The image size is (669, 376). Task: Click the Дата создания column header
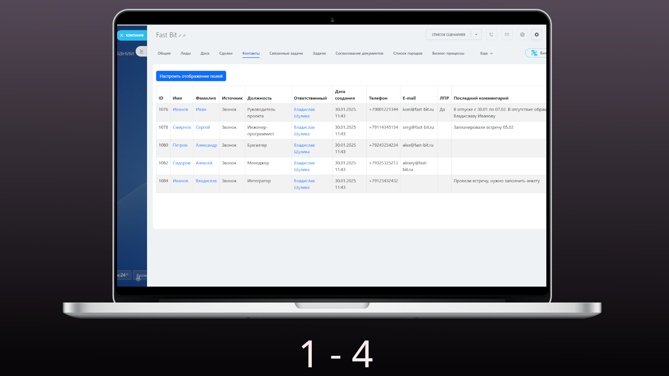pyautogui.click(x=345, y=95)
